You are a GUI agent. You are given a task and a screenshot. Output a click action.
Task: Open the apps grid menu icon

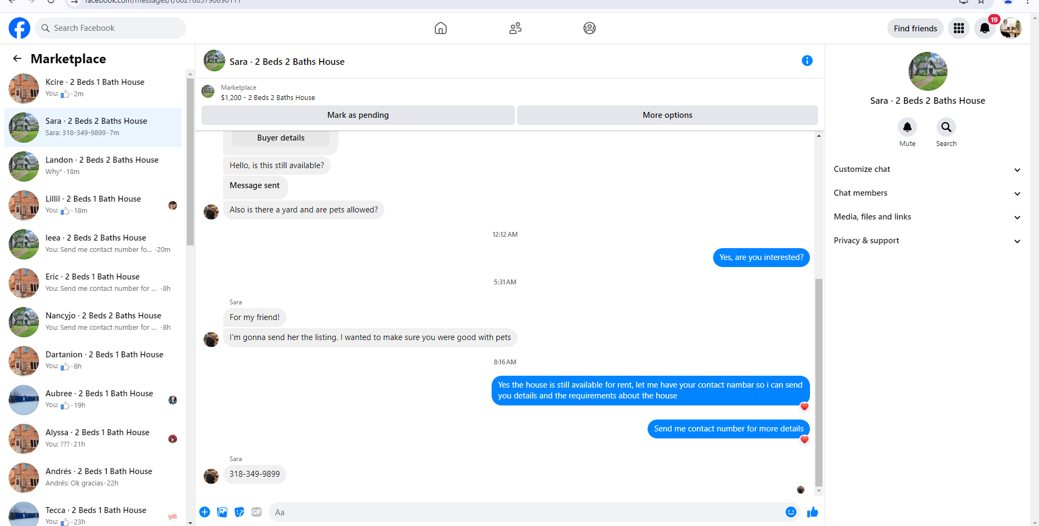click(x=959, y=28)
